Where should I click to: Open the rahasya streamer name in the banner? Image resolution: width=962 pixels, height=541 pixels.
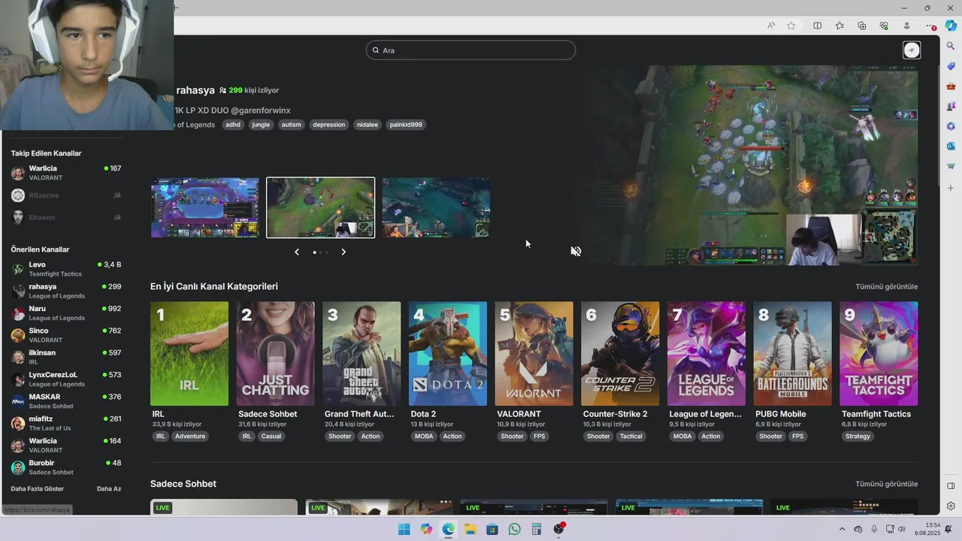tap(195, 90)
